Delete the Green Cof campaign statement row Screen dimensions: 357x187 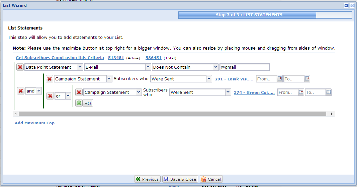79,92
